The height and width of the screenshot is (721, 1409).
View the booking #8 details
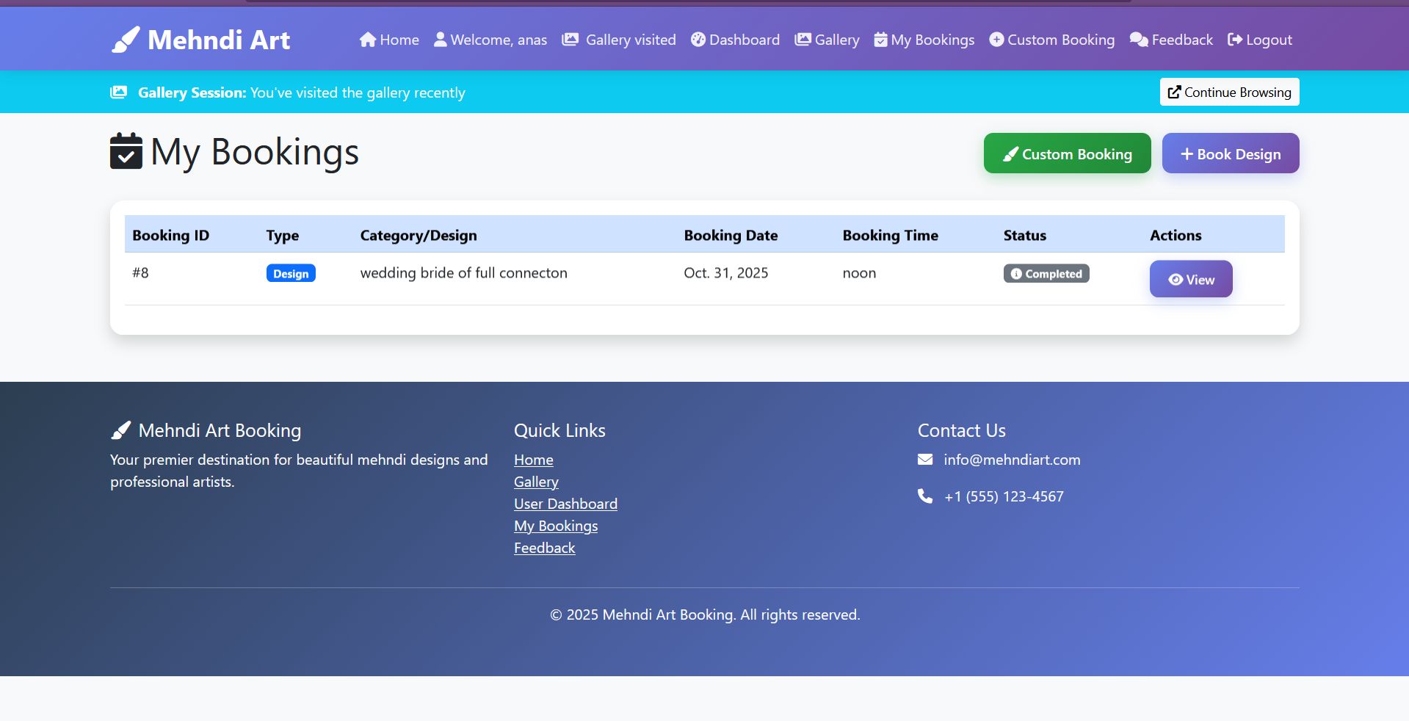(1190, 279)
